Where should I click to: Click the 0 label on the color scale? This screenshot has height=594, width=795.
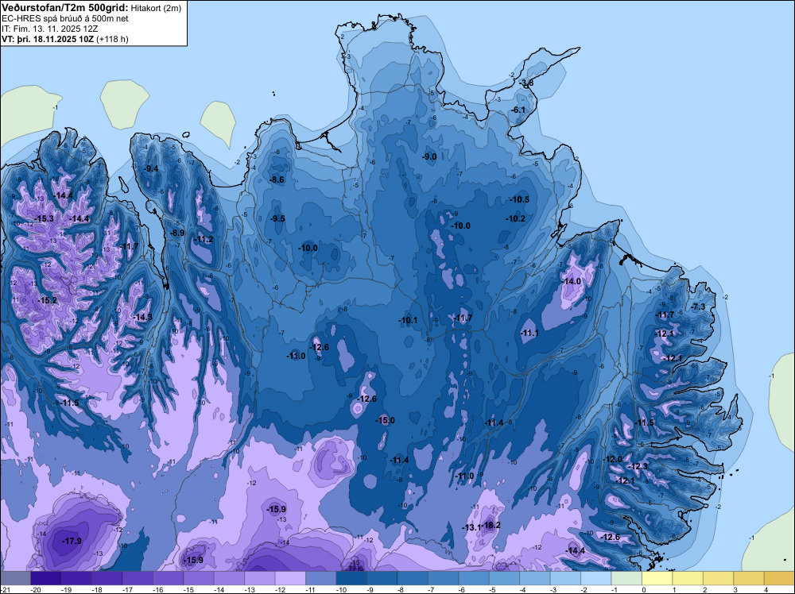click(x=644, y=589)
